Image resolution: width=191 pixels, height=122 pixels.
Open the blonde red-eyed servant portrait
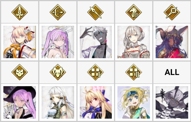click(96, 102)
